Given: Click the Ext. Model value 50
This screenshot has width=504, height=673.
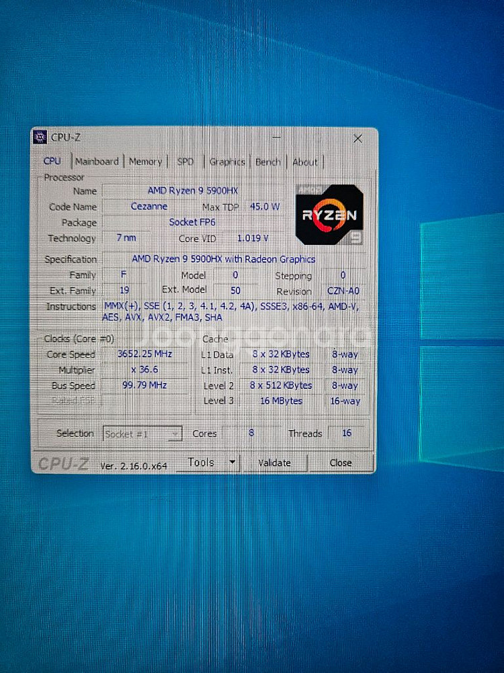Looking at the screenshot, I should click(235, 291).
